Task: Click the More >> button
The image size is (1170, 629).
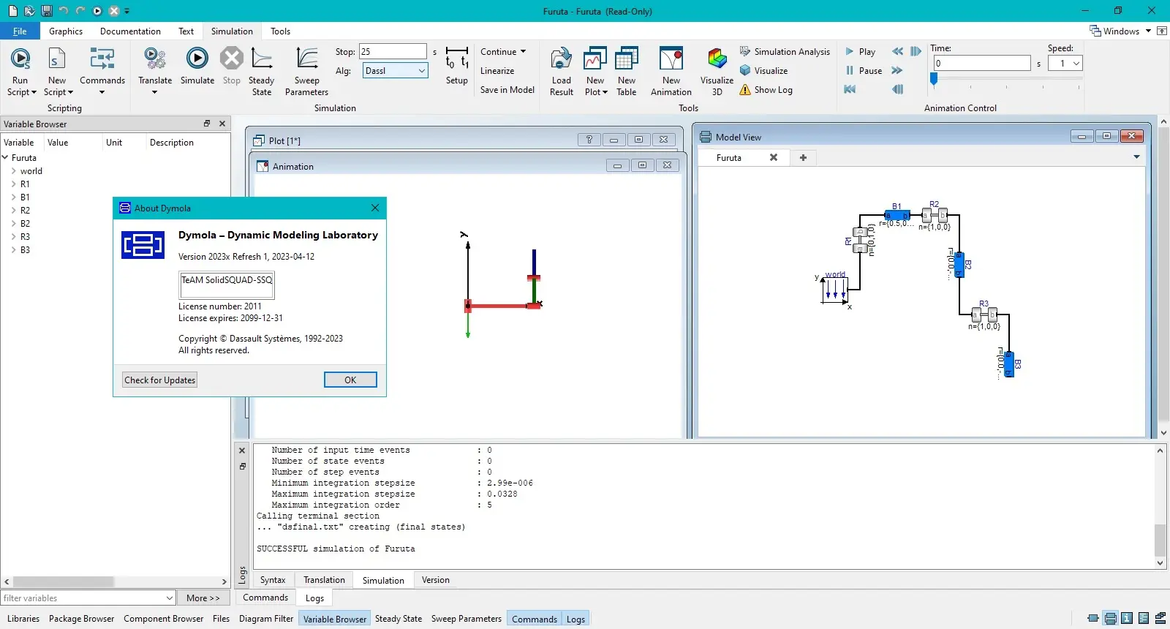Action: tap(203, 598)
